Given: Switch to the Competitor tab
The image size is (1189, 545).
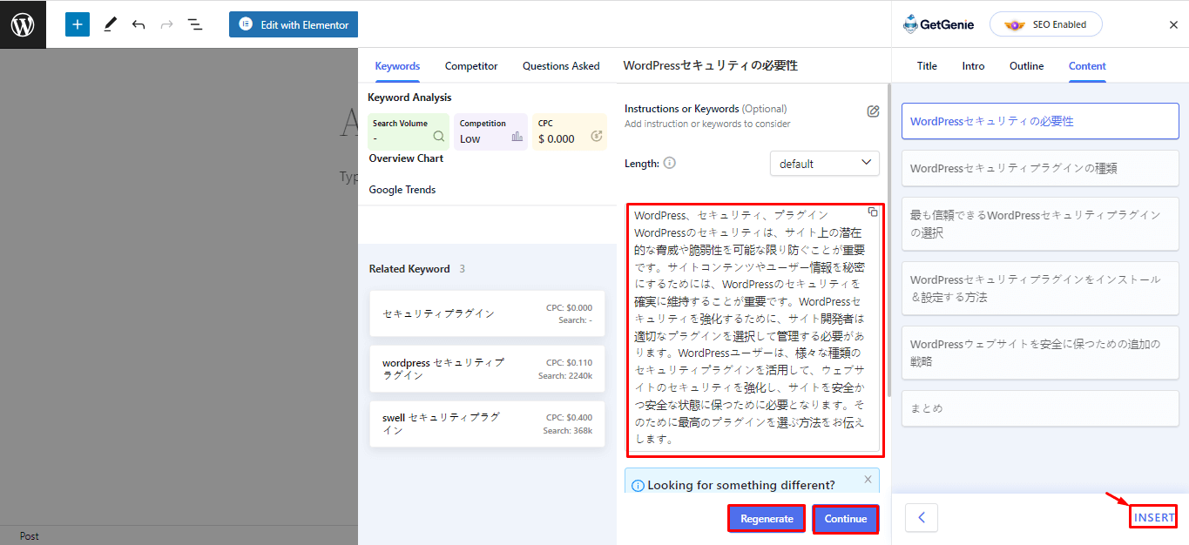Looking at the screenshot, I should (x=471, y=65).
